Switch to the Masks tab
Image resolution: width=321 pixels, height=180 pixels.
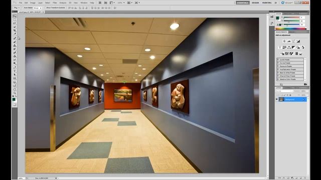[291, 32]
